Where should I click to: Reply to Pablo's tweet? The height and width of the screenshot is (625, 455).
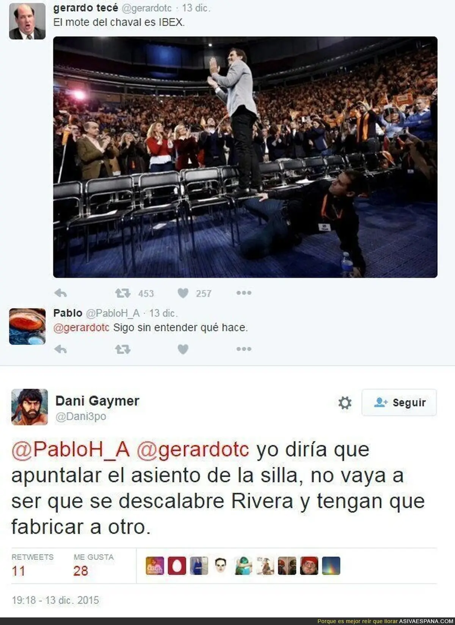tap(61, 349)
